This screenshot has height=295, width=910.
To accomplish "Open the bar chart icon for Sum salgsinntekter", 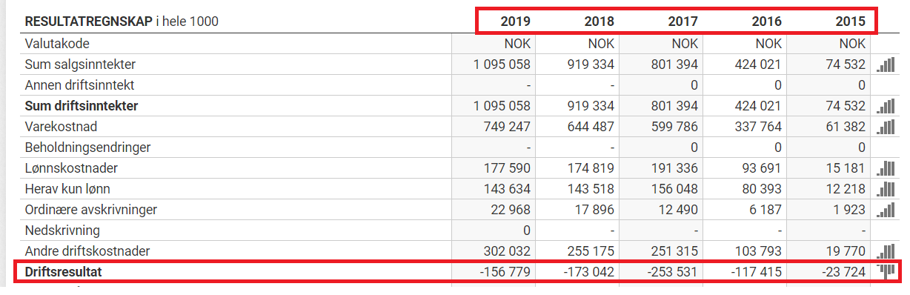I will (x=885, y=64).
